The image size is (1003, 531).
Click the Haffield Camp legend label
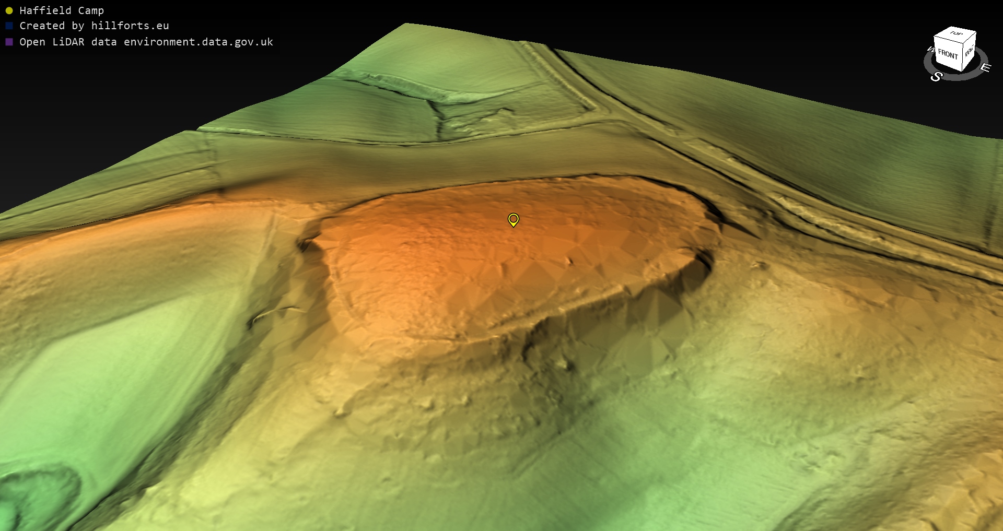[62, 10]
